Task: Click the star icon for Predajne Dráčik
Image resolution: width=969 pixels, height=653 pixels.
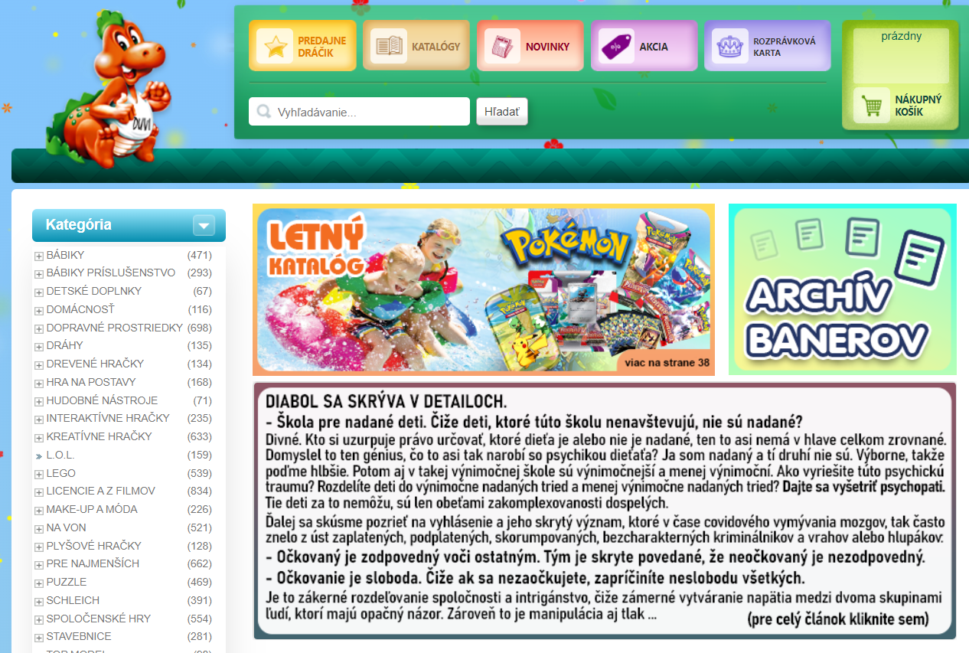Action: tap(274, 47)
